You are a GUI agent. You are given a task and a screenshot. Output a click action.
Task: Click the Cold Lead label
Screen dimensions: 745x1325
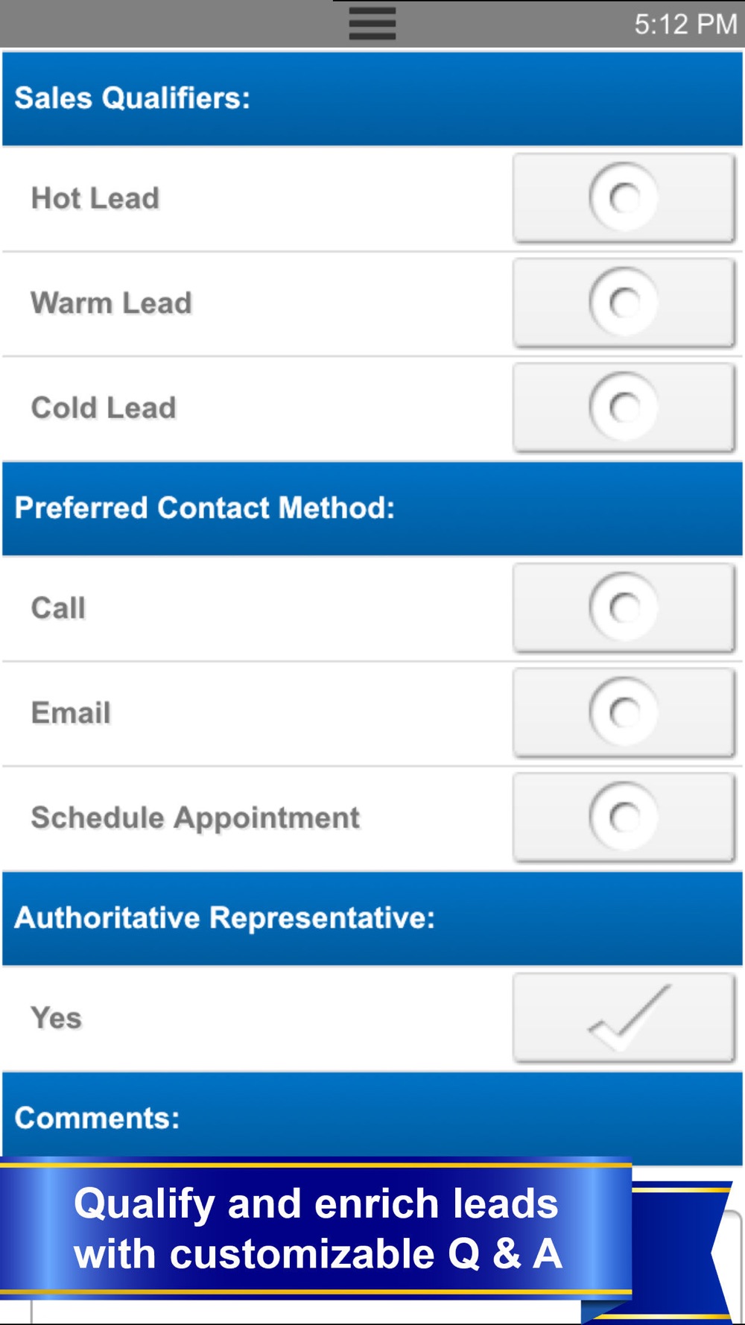click(x=104, y=408)
